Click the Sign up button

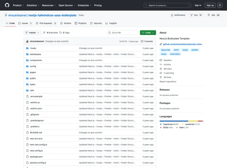click(x=210, y=5)
